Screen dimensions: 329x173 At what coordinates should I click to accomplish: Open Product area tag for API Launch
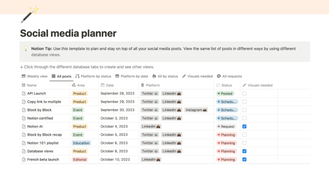tap(79, 94)
